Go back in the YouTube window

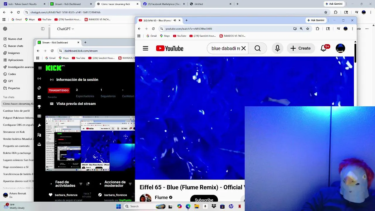pyautogui.click(x=139, y=29)
